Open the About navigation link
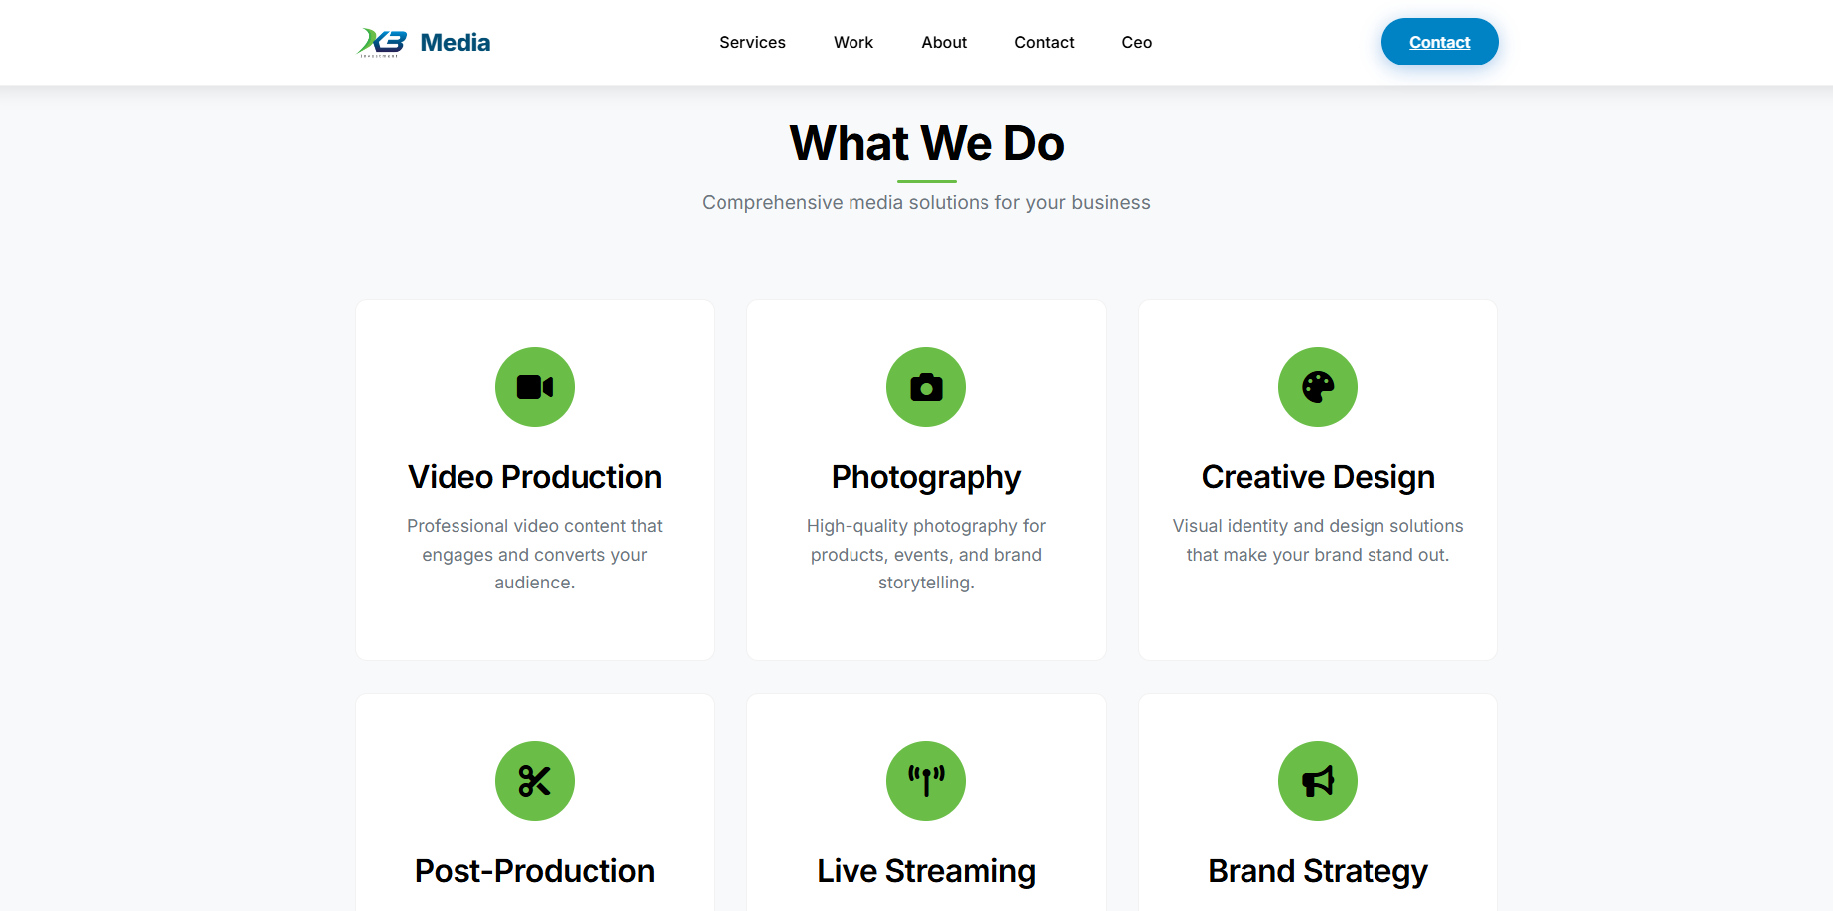Image resolution: width=1833 pixels, height=911 pixels. (944, 42)
